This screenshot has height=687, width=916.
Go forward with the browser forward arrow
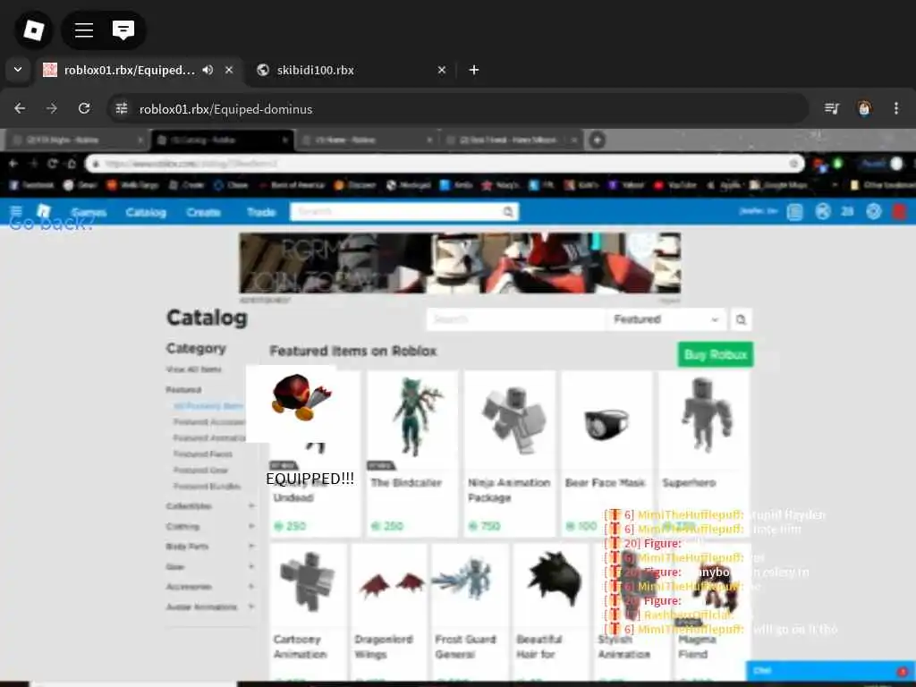pos(52,108)
